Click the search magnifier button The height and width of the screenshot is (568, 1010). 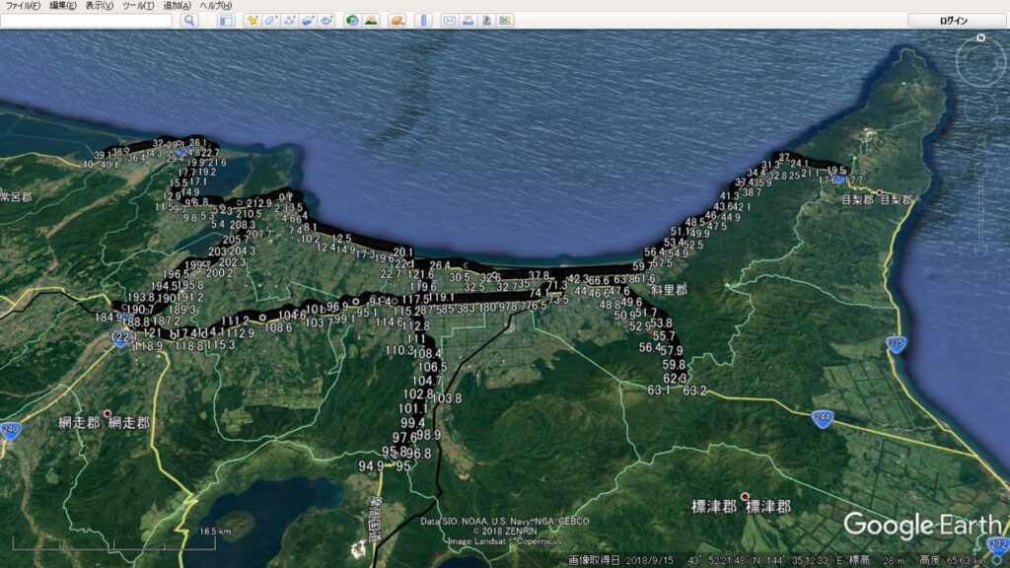188,20
